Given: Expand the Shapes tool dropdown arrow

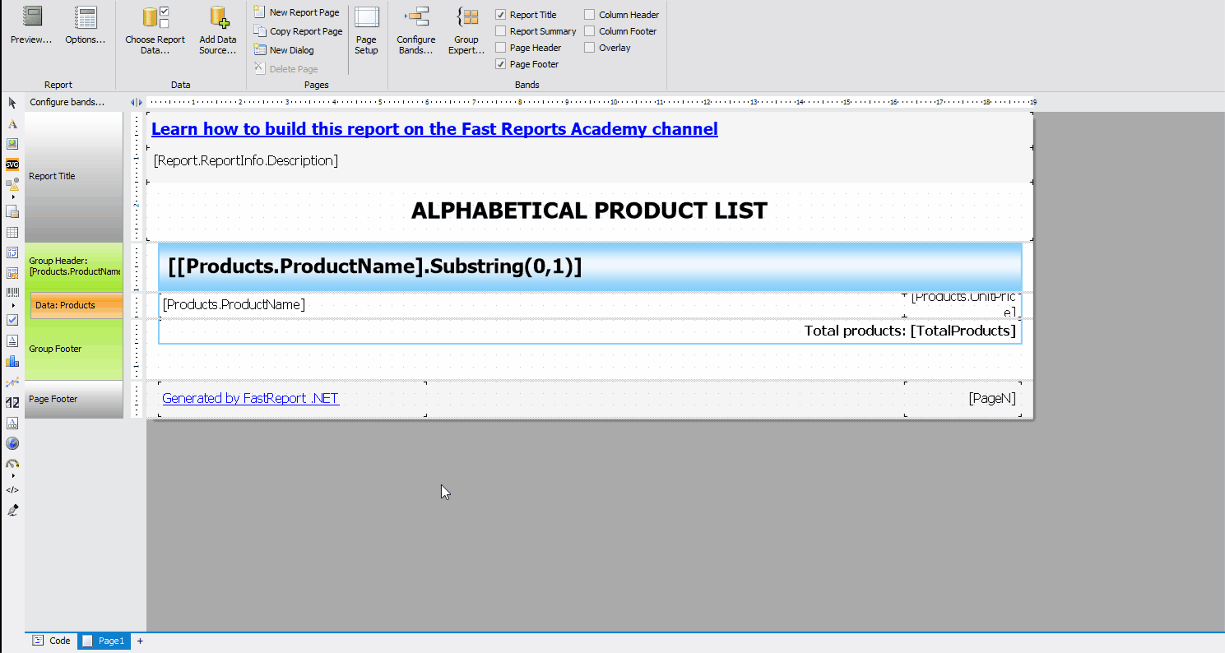Looking at the screenshot, I should pos(12,197).
